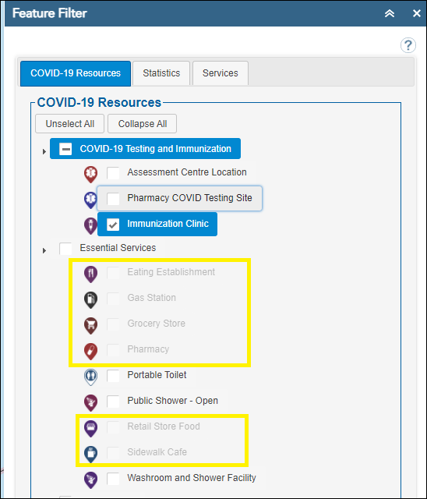Click the Pharmacy COVID Testing Site marker icon
427x499 pixels.
(90, 200)
